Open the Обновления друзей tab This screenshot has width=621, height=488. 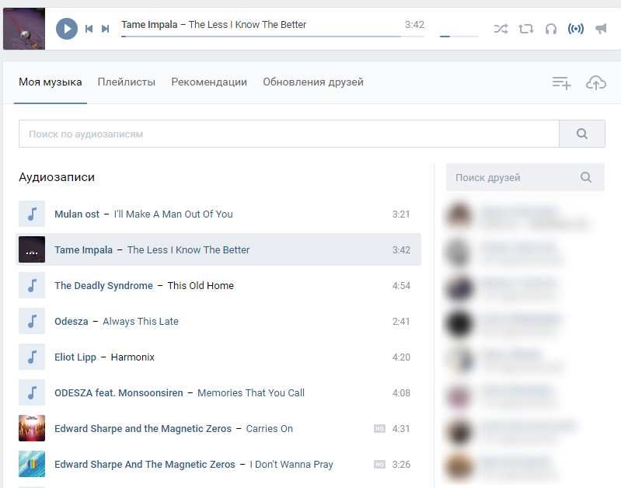313,82
